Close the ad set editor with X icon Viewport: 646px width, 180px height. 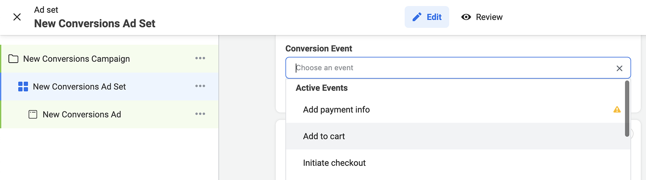(x=17, y=17)
